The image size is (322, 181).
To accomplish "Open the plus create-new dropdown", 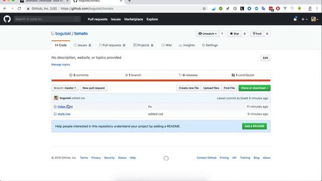I will tap(304, 19).
